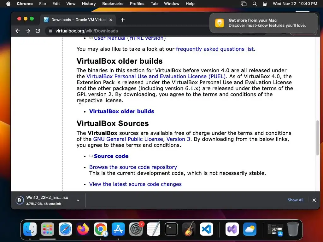Open the Tab menu
The image size is (323, 242).
tap(154, 4)
